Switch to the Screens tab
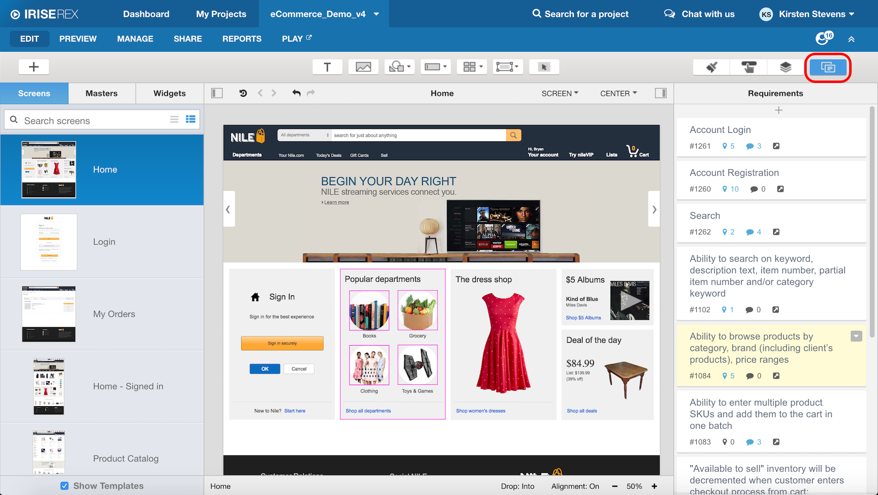The height and width of the screenshot is (495, 878). (x=34, y=93)
